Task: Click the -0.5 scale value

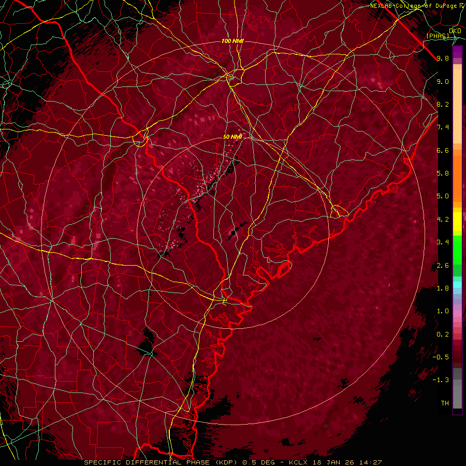Action: (x=441, y=357)
